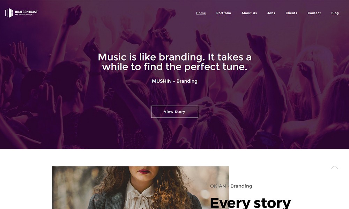Navigate to the Contact page

click(314, 13)
